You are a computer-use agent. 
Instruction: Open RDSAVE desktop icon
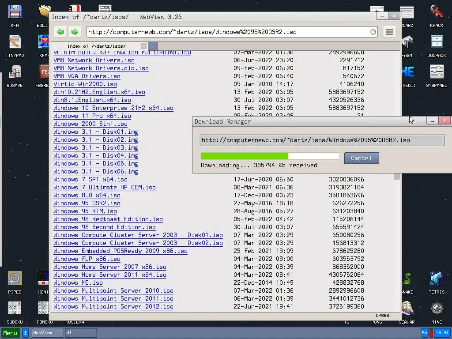[15, 76]
